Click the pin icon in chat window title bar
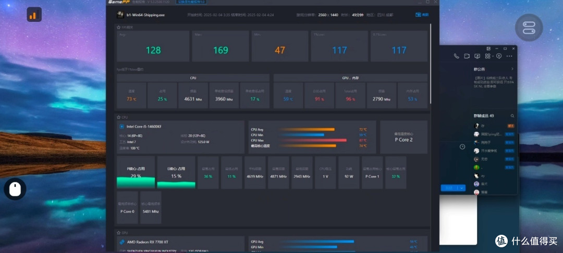The image size is (563, 253). [488, 48]
